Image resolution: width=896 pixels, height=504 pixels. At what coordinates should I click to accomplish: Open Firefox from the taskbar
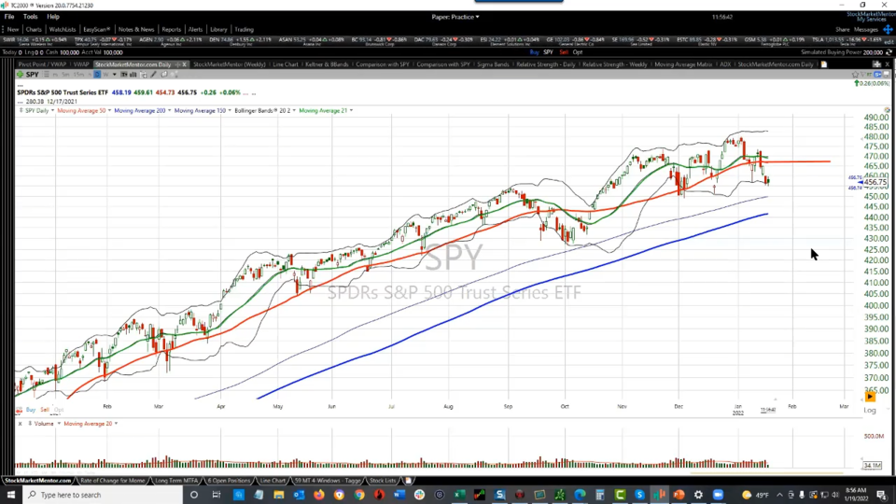[x=319, y=495]
